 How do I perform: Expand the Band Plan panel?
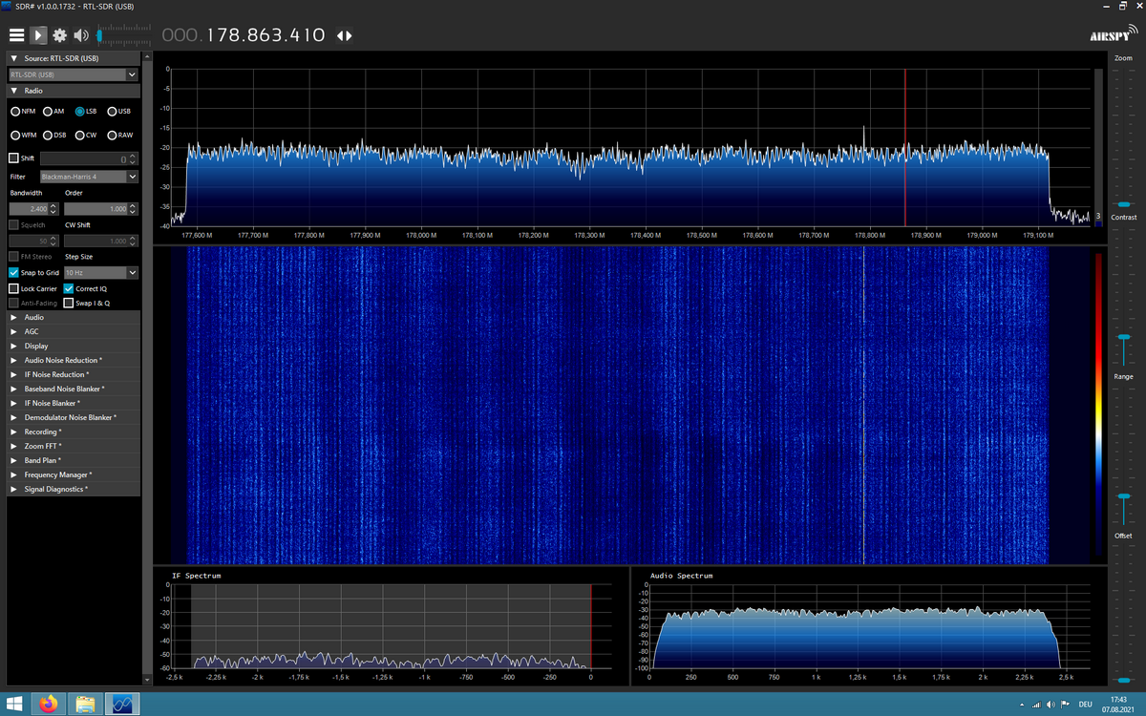tap(74, 460)
